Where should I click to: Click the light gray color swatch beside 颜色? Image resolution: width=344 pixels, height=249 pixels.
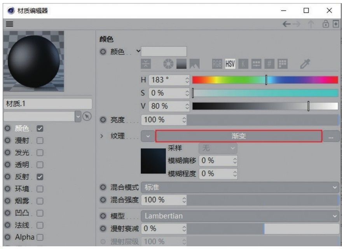(164, 51)
